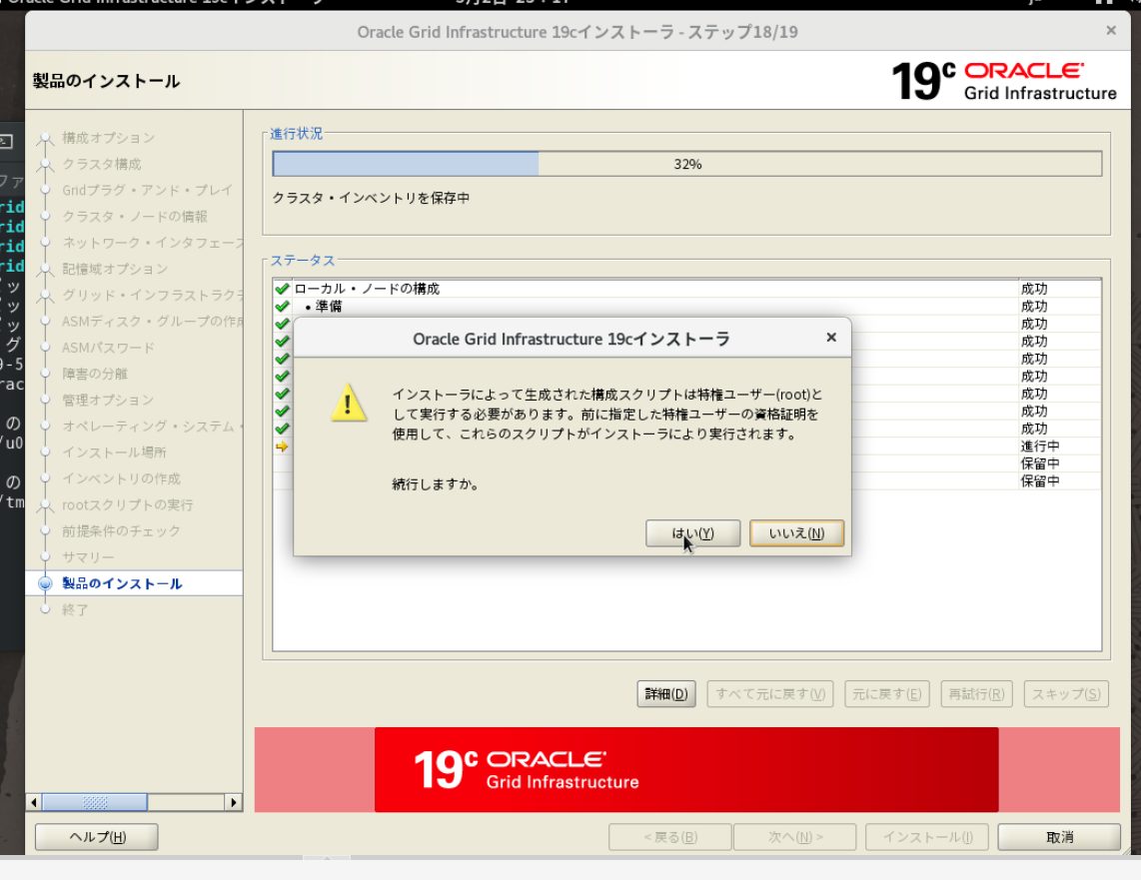Click the すべて元に戻す(V) button
1141x880 pixels.
coord(770,694)
